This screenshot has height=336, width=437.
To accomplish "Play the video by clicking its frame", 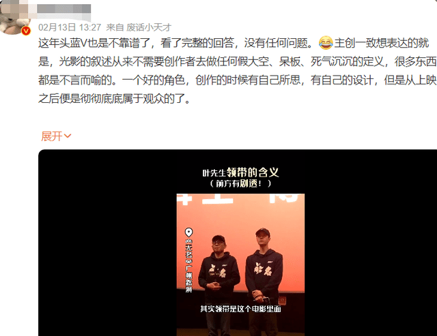I will pyautogui.click(x=240, y=265).
